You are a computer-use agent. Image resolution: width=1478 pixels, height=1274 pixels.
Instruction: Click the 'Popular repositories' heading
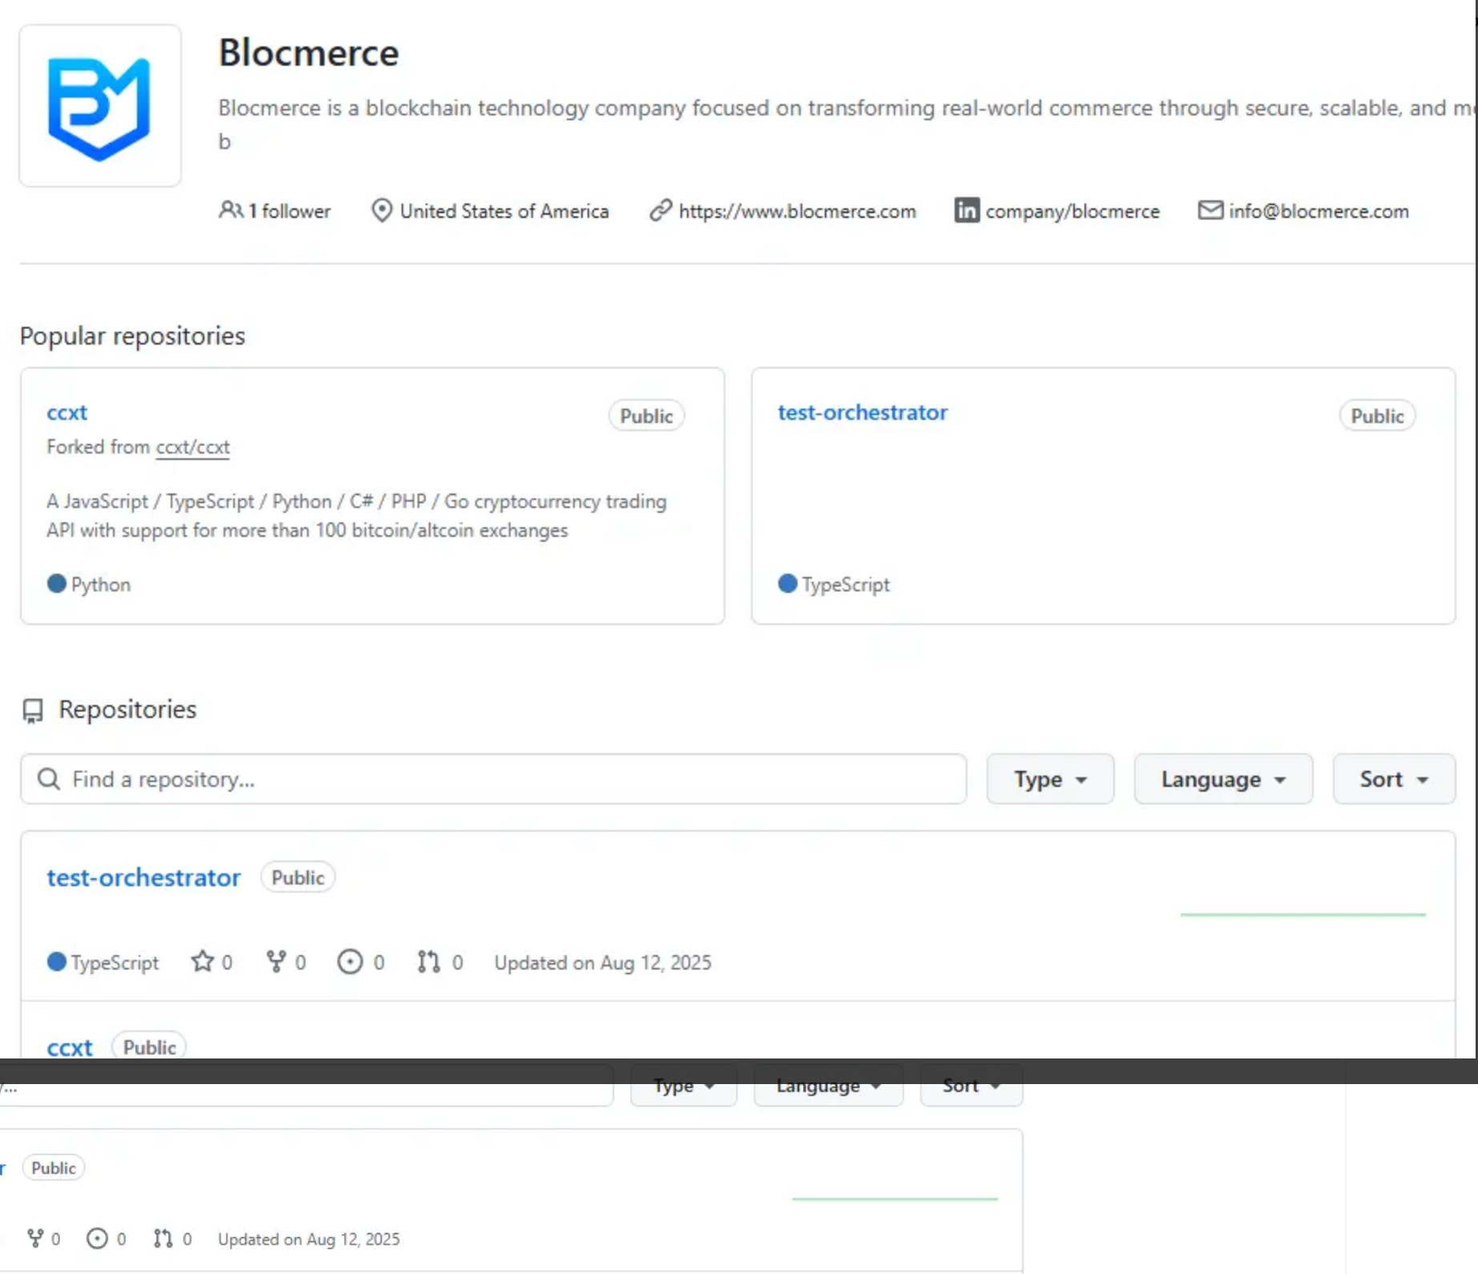(x=132, y=336)
